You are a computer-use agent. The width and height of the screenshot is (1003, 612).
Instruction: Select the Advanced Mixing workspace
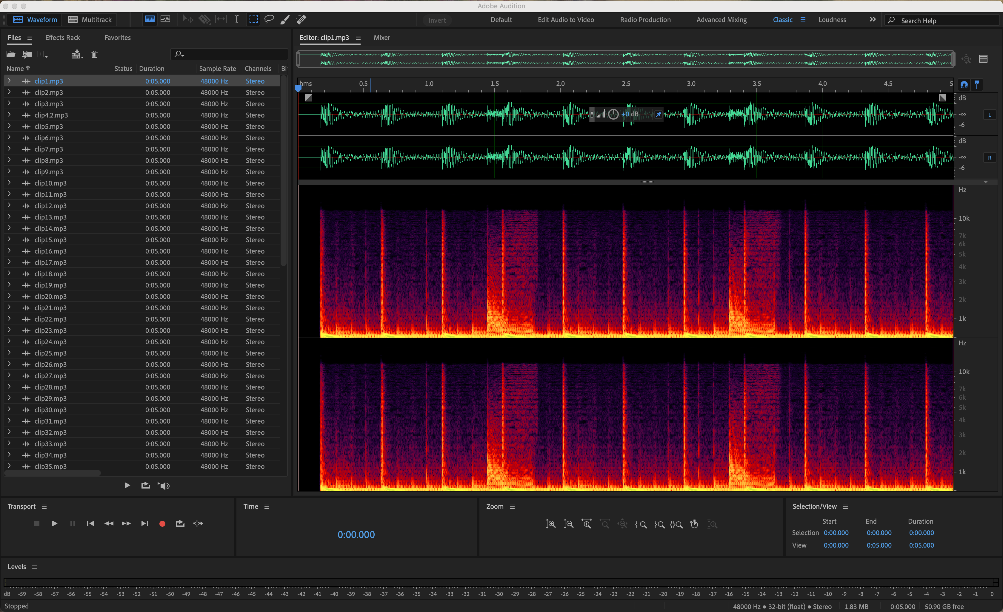pos(721,19)
